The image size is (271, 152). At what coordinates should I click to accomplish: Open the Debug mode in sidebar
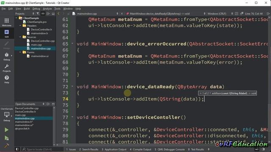click(7, 57)
